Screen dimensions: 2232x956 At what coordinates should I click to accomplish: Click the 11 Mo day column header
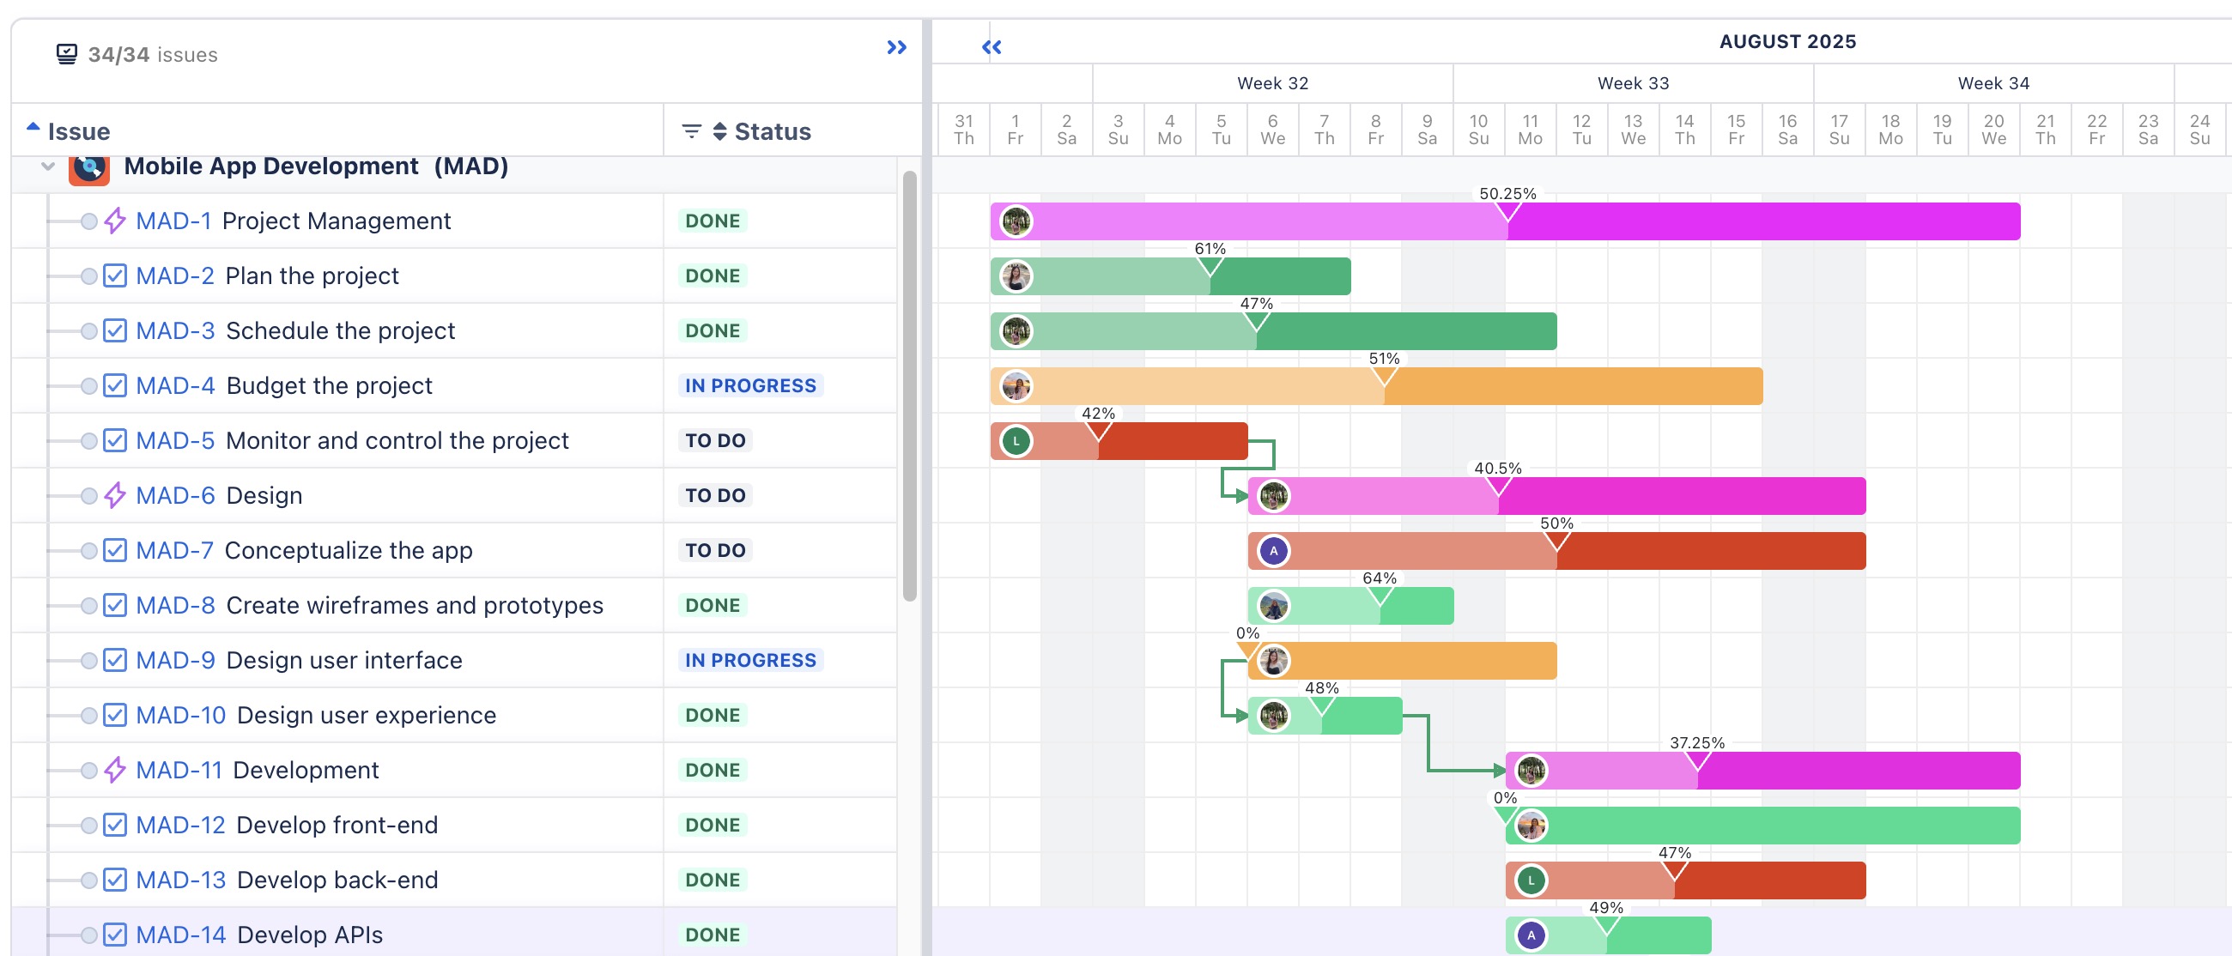pos(1530,130)
